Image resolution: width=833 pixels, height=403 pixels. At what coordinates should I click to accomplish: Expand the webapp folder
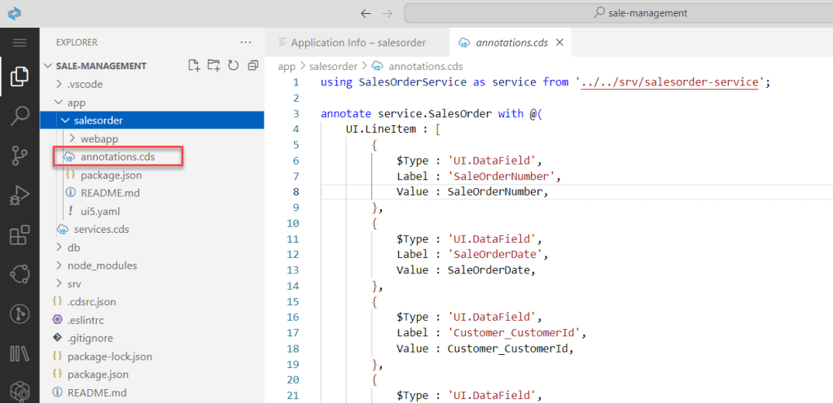pyautogui.click(x=99, y=138)
